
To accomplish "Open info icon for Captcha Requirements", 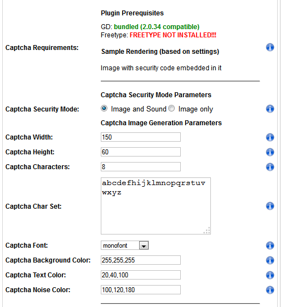I will pos(270,47).
